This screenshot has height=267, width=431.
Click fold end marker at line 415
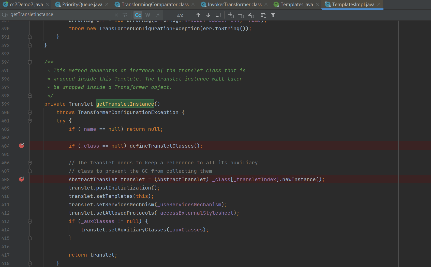point(30,238)
